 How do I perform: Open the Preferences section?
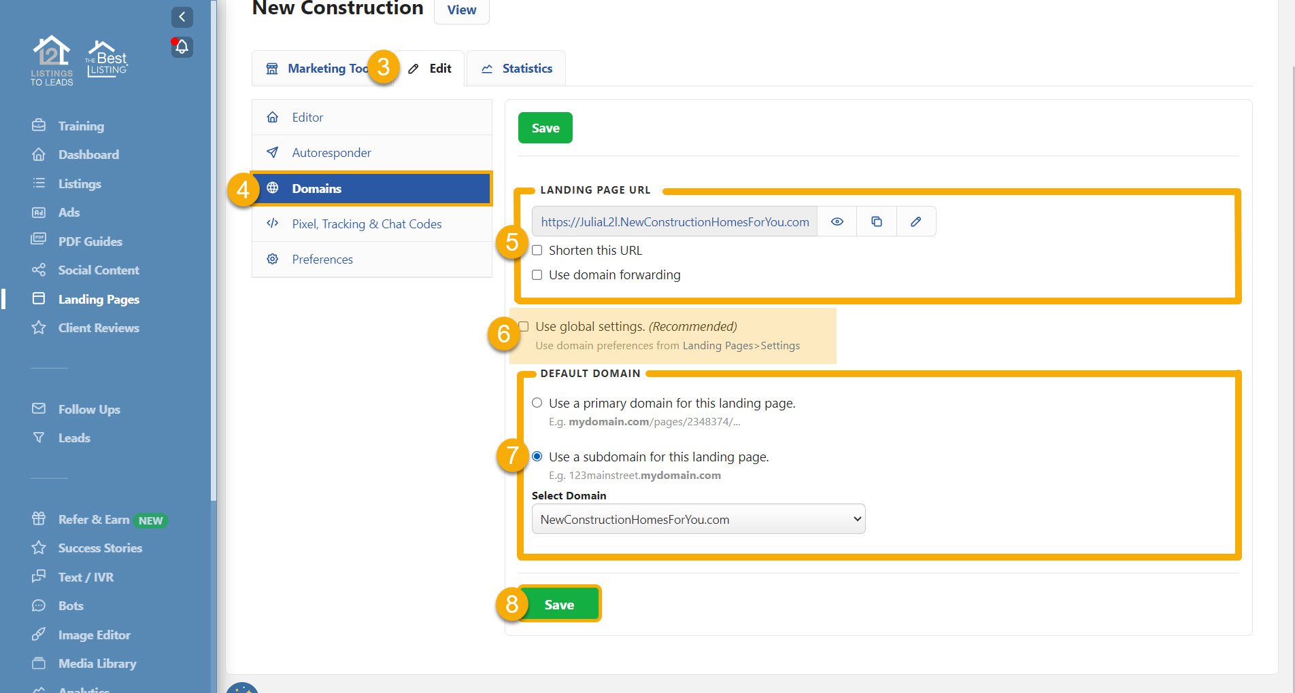point(322,259)
